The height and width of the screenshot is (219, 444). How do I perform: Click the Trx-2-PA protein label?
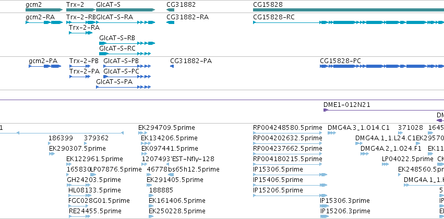coord(85,71)
